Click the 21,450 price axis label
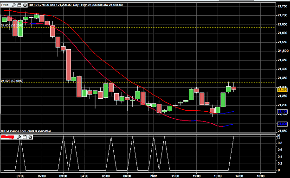This screenshot has width=290, height=178. click(x=283, y=60)
